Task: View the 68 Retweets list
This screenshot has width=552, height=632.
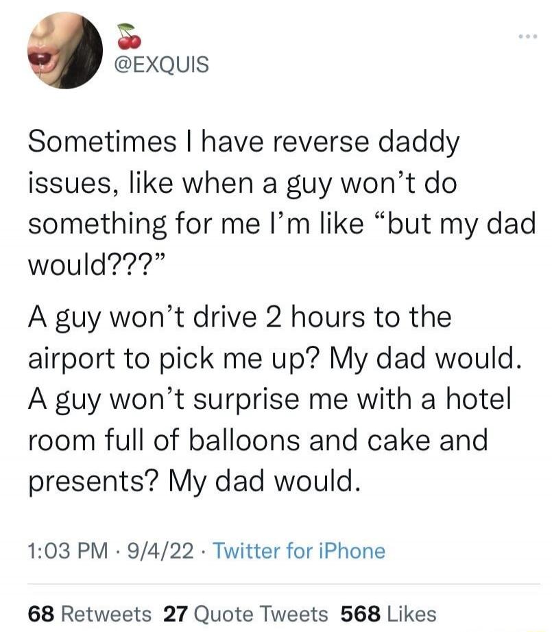Action: click(x=88, y=613)
